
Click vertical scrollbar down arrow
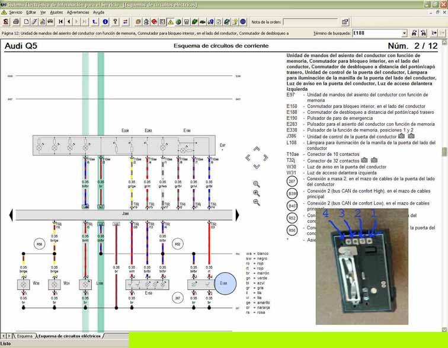[x=444, y=330]
